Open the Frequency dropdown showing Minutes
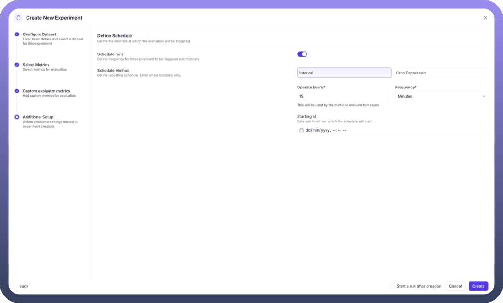The image size is (503, 303). coord(441,96)
